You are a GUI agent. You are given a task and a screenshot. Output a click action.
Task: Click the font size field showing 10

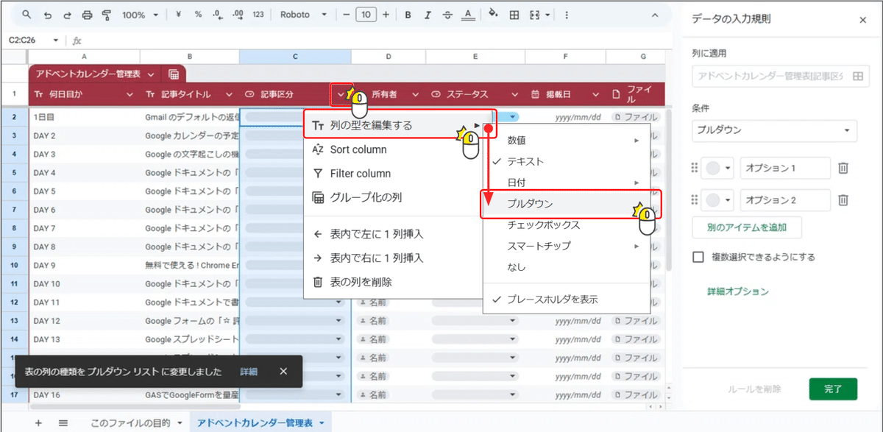point(366,15)
